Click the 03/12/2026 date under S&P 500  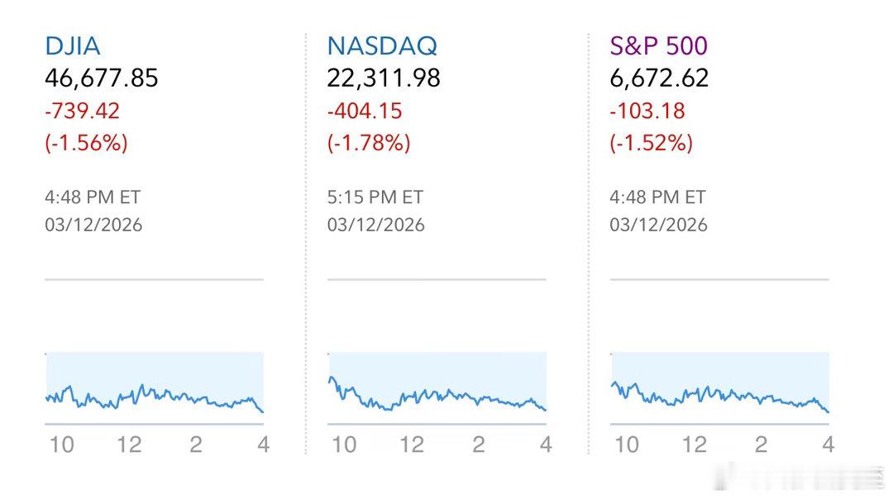(659, 225)
